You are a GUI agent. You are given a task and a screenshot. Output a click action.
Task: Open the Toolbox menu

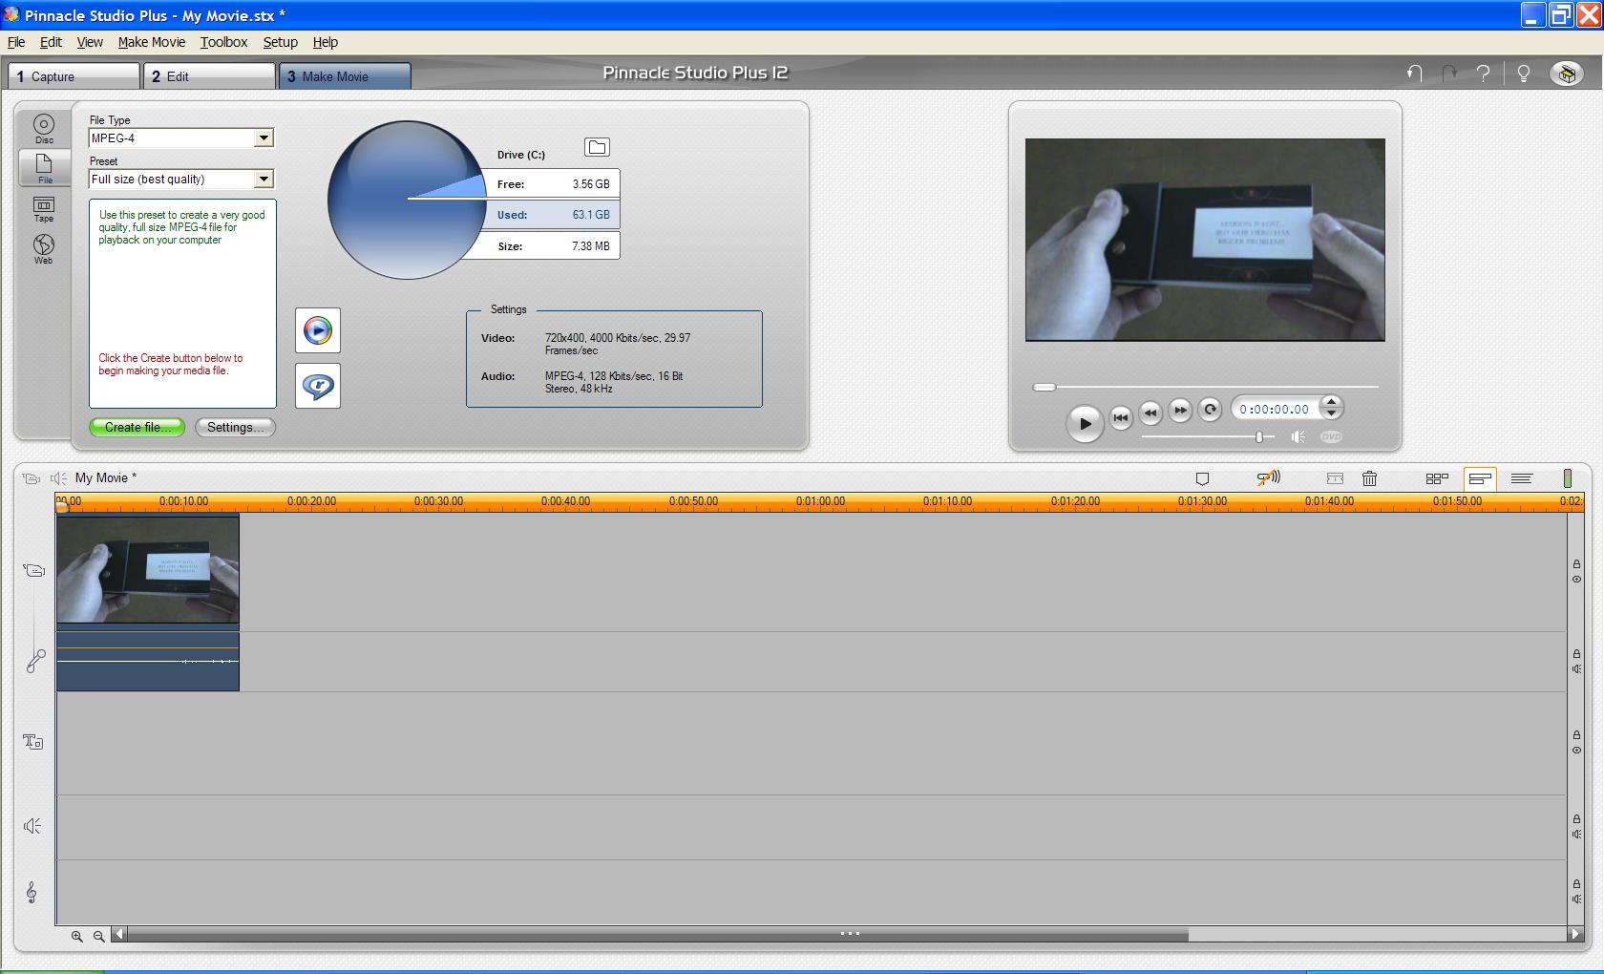pyautogui.click(x=223, y=42)
